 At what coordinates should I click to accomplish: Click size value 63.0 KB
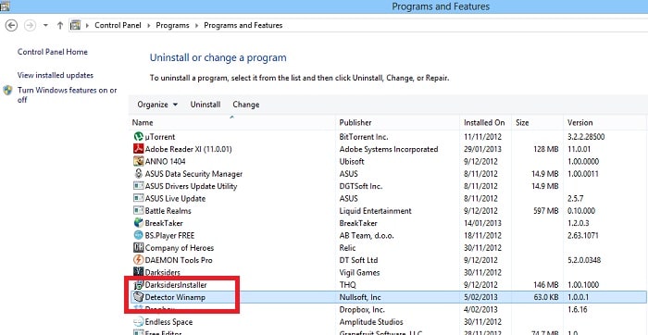click(545, 297)
